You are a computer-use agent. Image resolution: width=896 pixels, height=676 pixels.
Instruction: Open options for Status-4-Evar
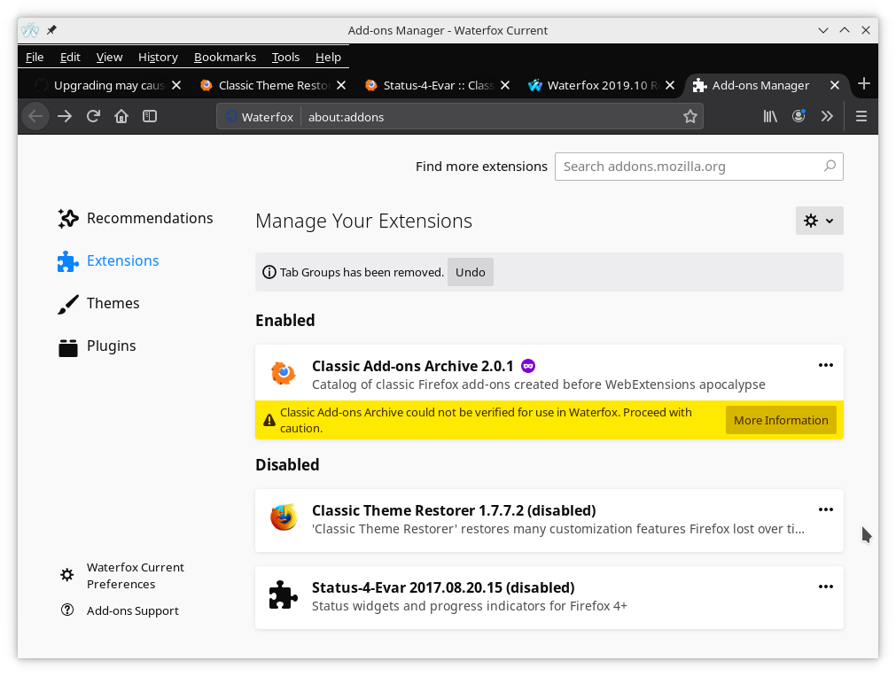coord(826,587)
